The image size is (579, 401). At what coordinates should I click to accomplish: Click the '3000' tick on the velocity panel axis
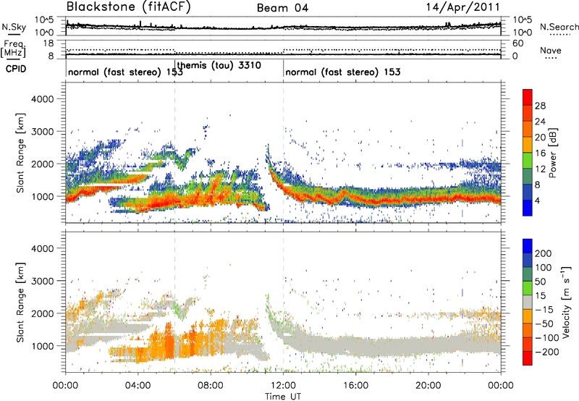tap(42, 281)
